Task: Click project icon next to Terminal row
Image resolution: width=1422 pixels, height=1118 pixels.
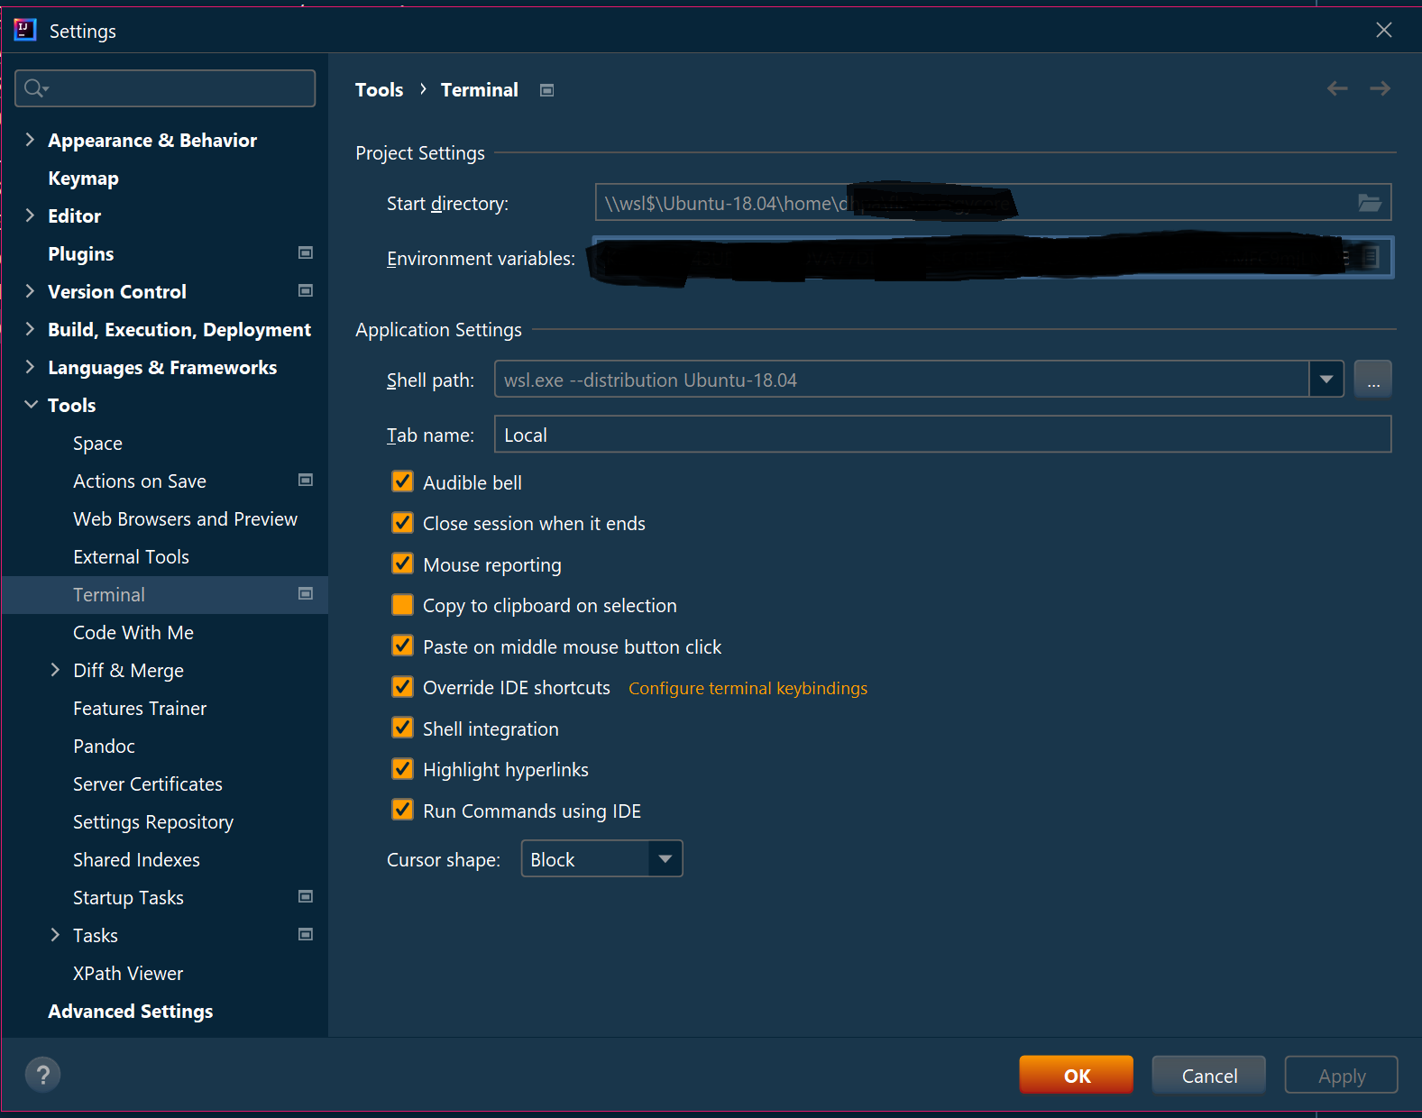Action: pos(306,594)
